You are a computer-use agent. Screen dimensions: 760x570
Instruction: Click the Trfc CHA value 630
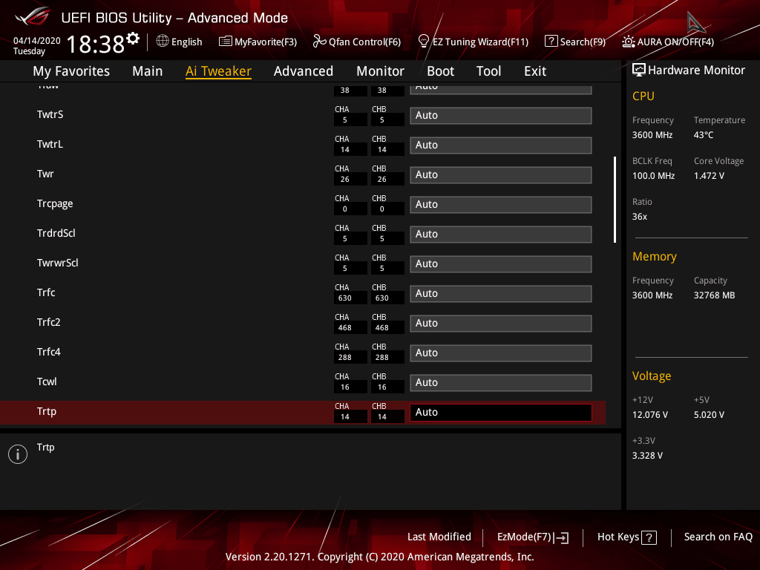(x=345, y=298)
